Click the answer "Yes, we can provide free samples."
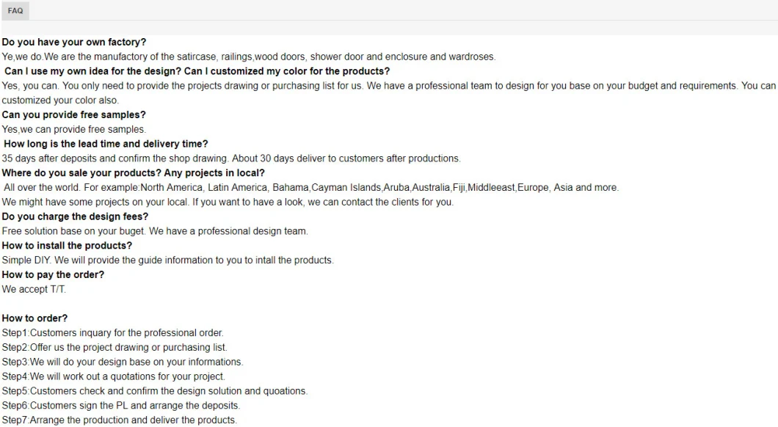 click(x=74, y=129)
